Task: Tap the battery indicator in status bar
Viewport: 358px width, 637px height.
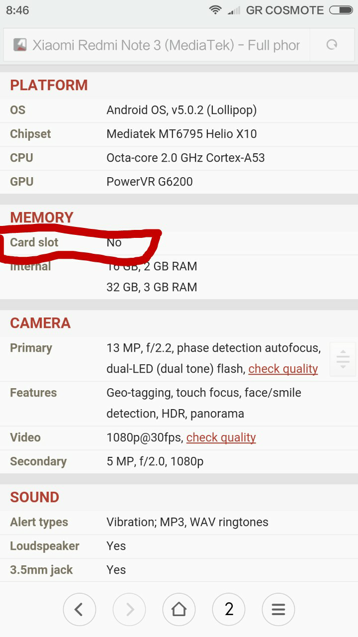Action: point(341,10)
